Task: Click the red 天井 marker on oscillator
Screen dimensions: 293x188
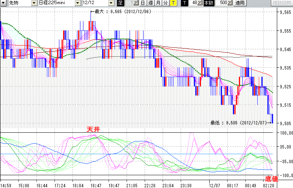Action: 94,129
